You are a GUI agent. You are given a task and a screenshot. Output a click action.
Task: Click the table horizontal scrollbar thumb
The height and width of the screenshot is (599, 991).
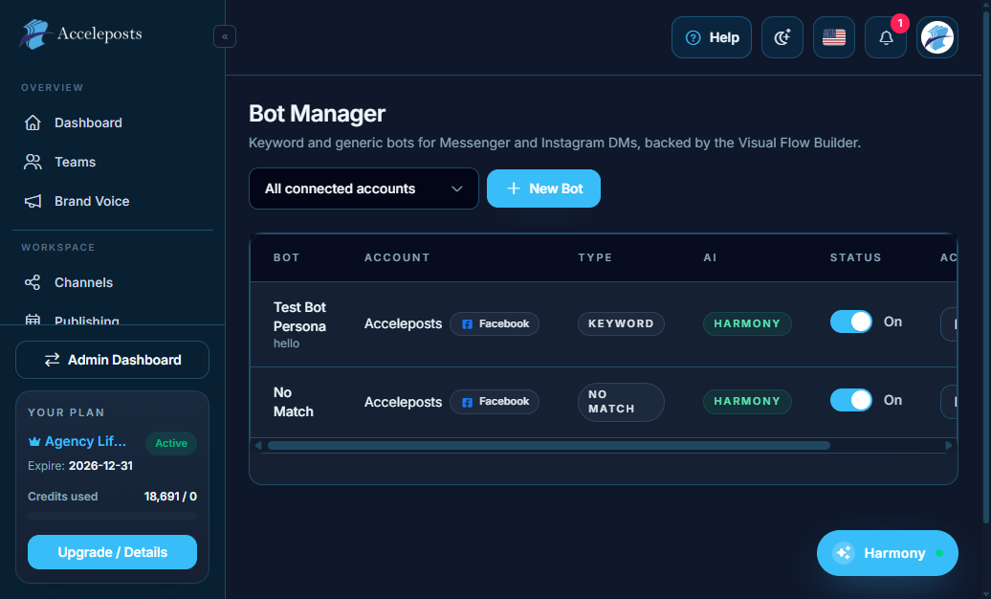click(x=549, y=445)
